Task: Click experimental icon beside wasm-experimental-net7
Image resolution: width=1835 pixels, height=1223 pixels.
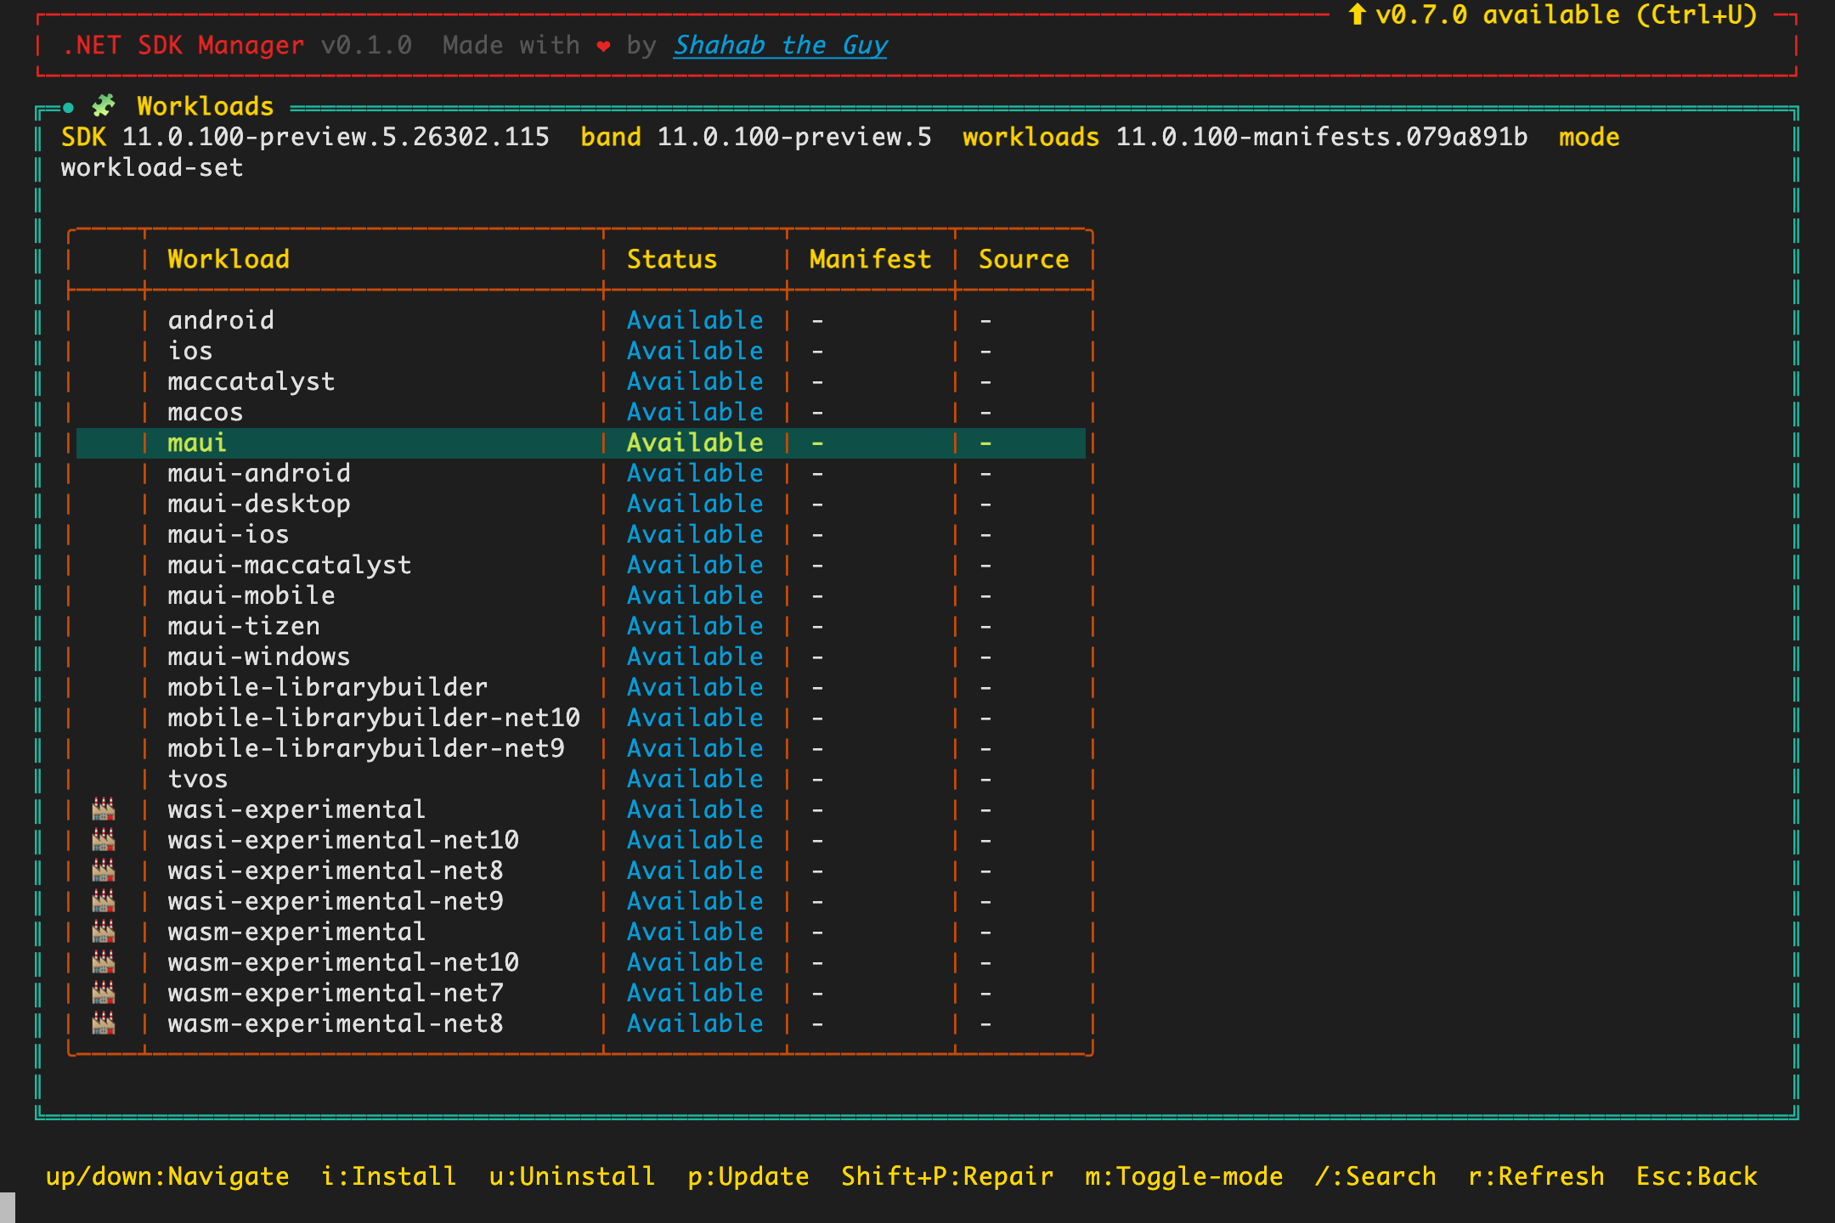Action: [104, 992]
